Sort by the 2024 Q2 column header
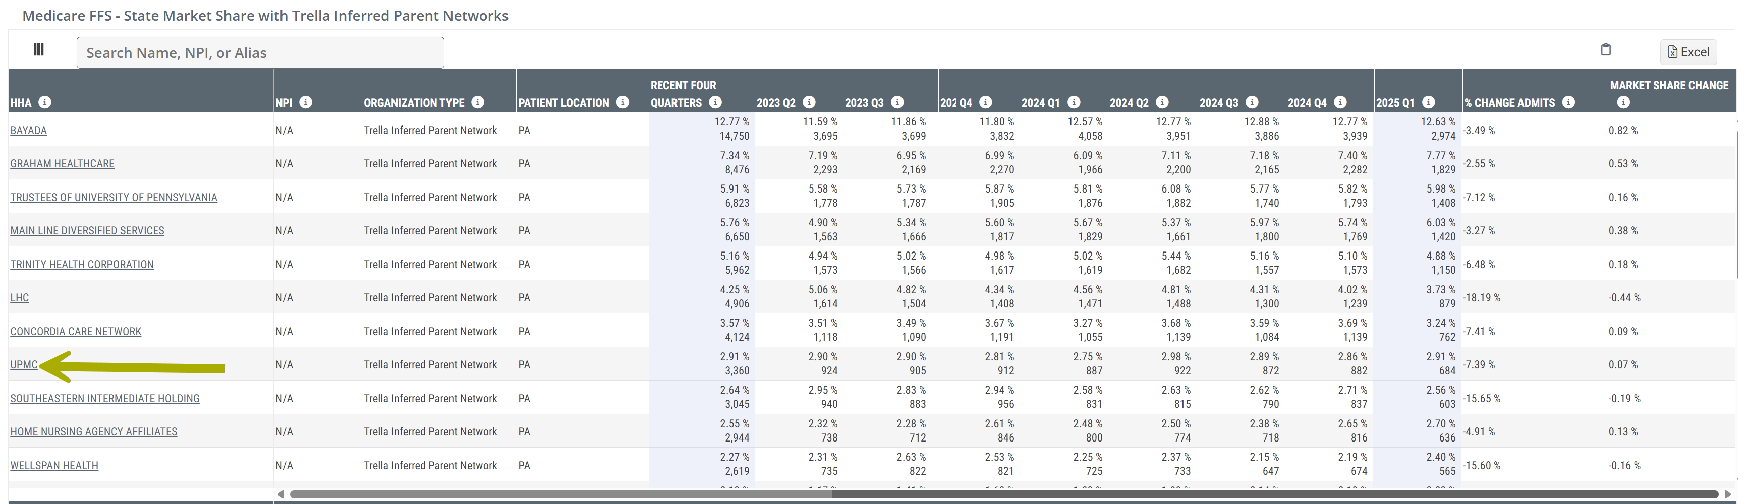1747x504 pixels. click(1129, 103)
